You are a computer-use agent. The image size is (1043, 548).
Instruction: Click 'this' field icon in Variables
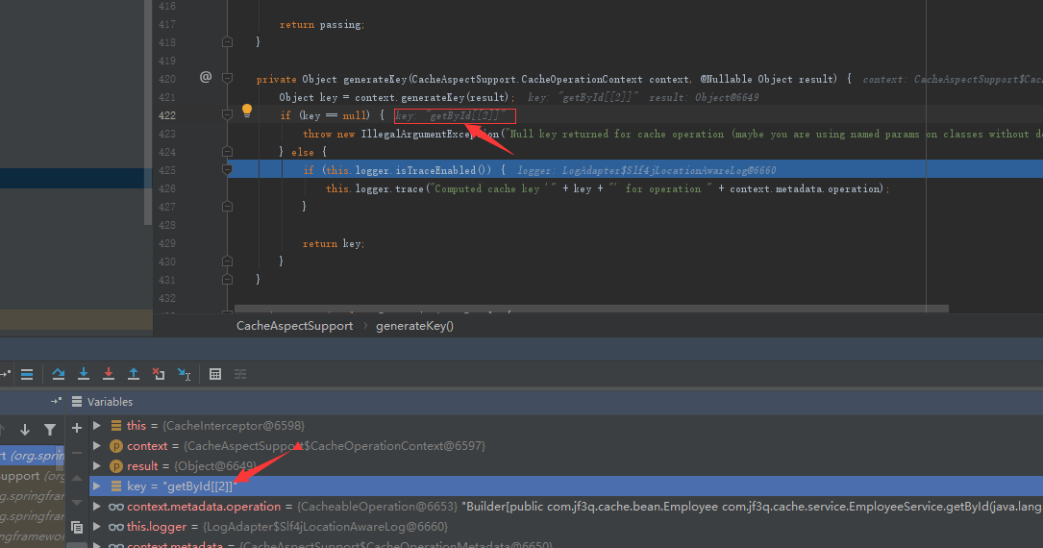click(116, 426)
